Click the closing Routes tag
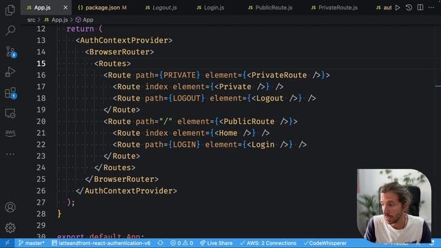The image size is (441, 248). (115, 167)
